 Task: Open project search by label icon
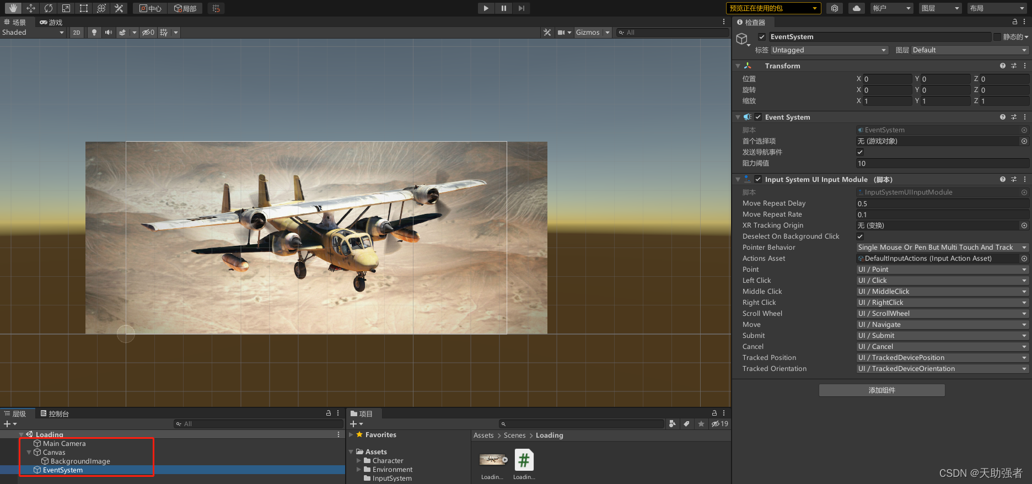pyautogui.click(x=686, y=424)
